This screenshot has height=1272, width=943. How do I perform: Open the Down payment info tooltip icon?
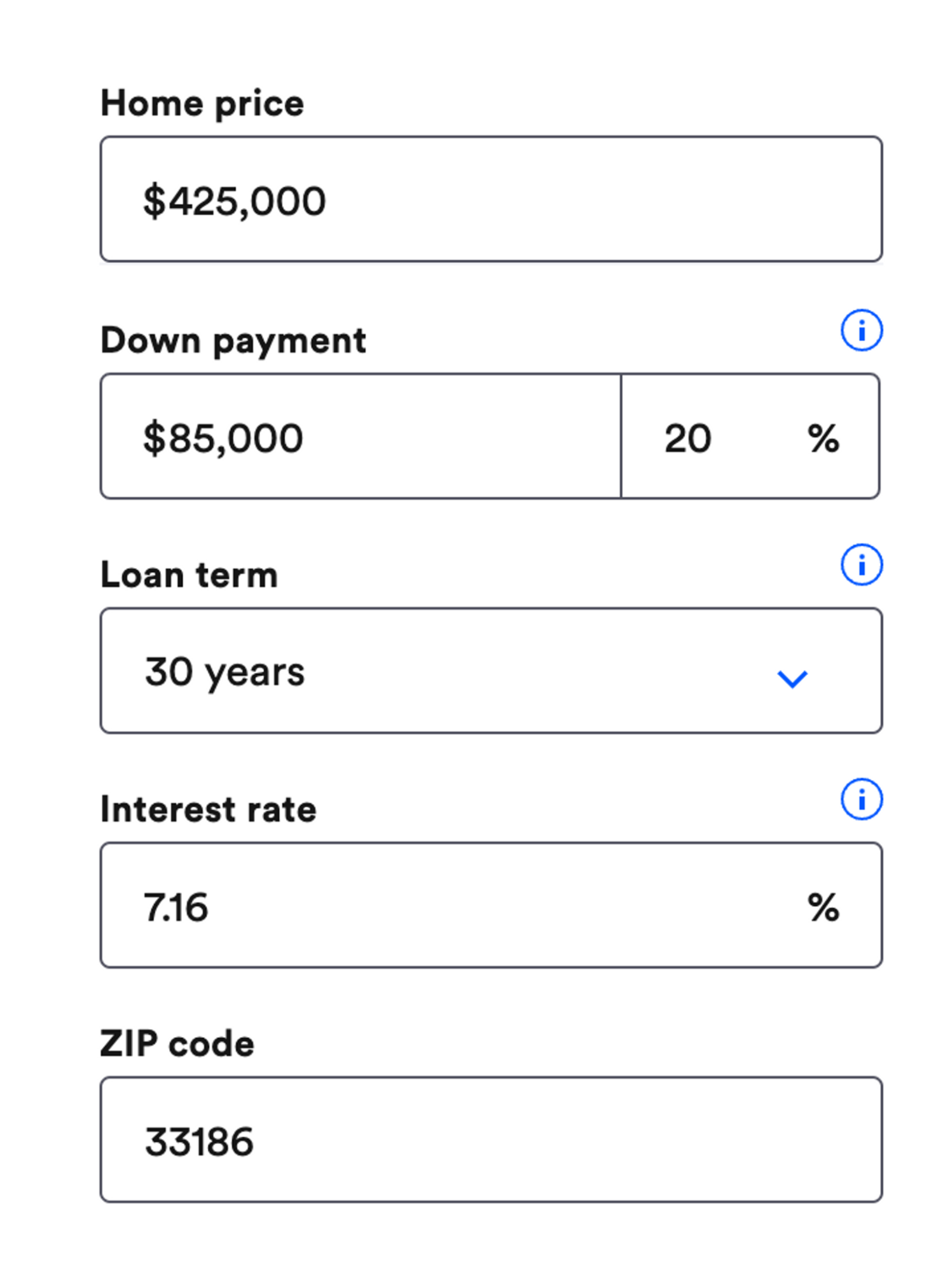(x=862, y=330)
